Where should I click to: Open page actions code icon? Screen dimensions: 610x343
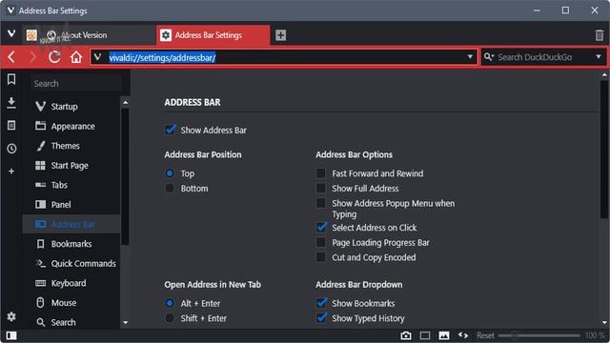463,335
